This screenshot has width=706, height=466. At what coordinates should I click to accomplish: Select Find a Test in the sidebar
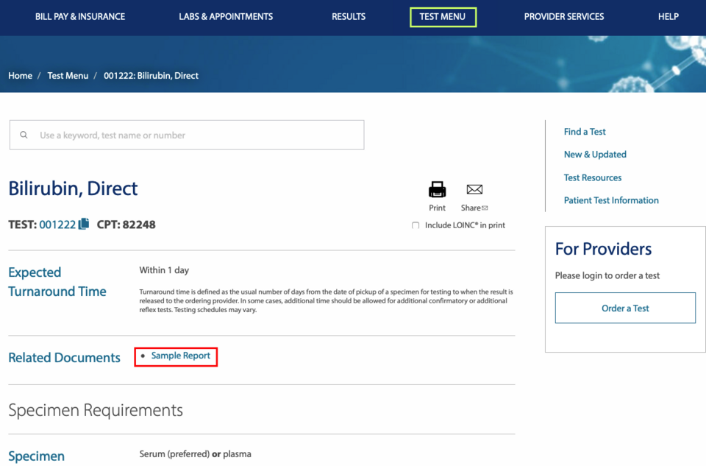(585, 131)
